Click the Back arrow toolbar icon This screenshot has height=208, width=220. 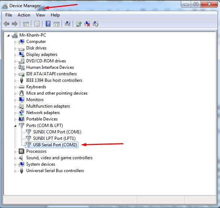6,24
